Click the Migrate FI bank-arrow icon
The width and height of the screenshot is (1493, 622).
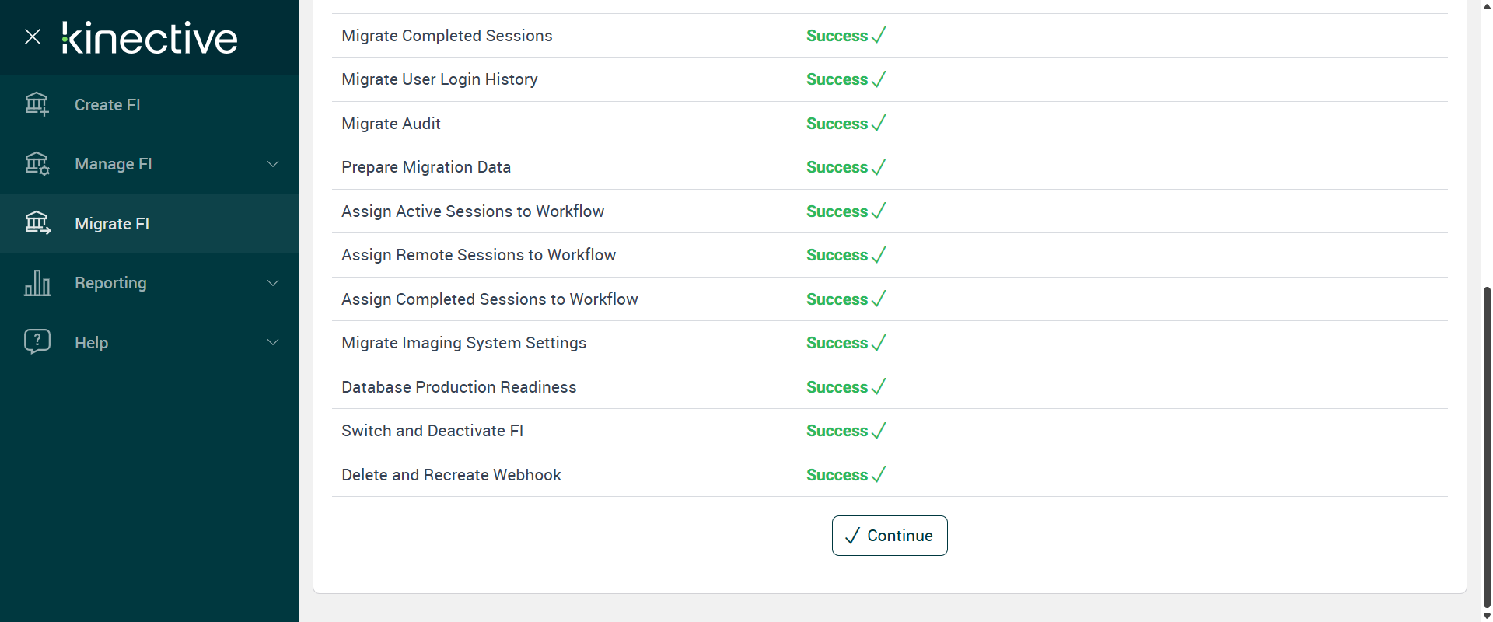pos(37,224)
